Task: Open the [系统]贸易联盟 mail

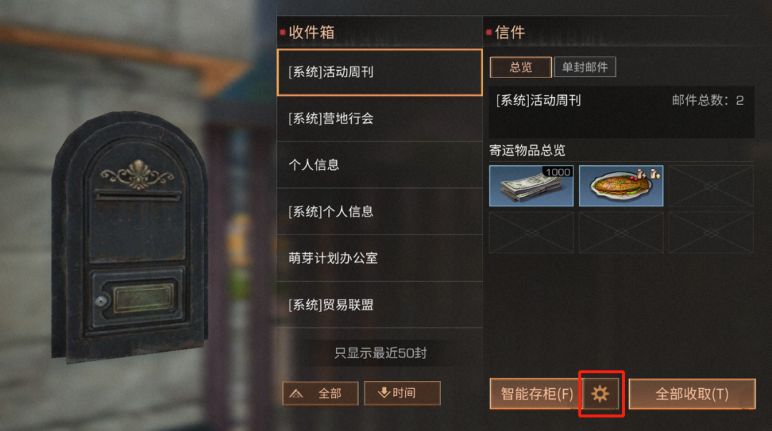Action: 380,304
